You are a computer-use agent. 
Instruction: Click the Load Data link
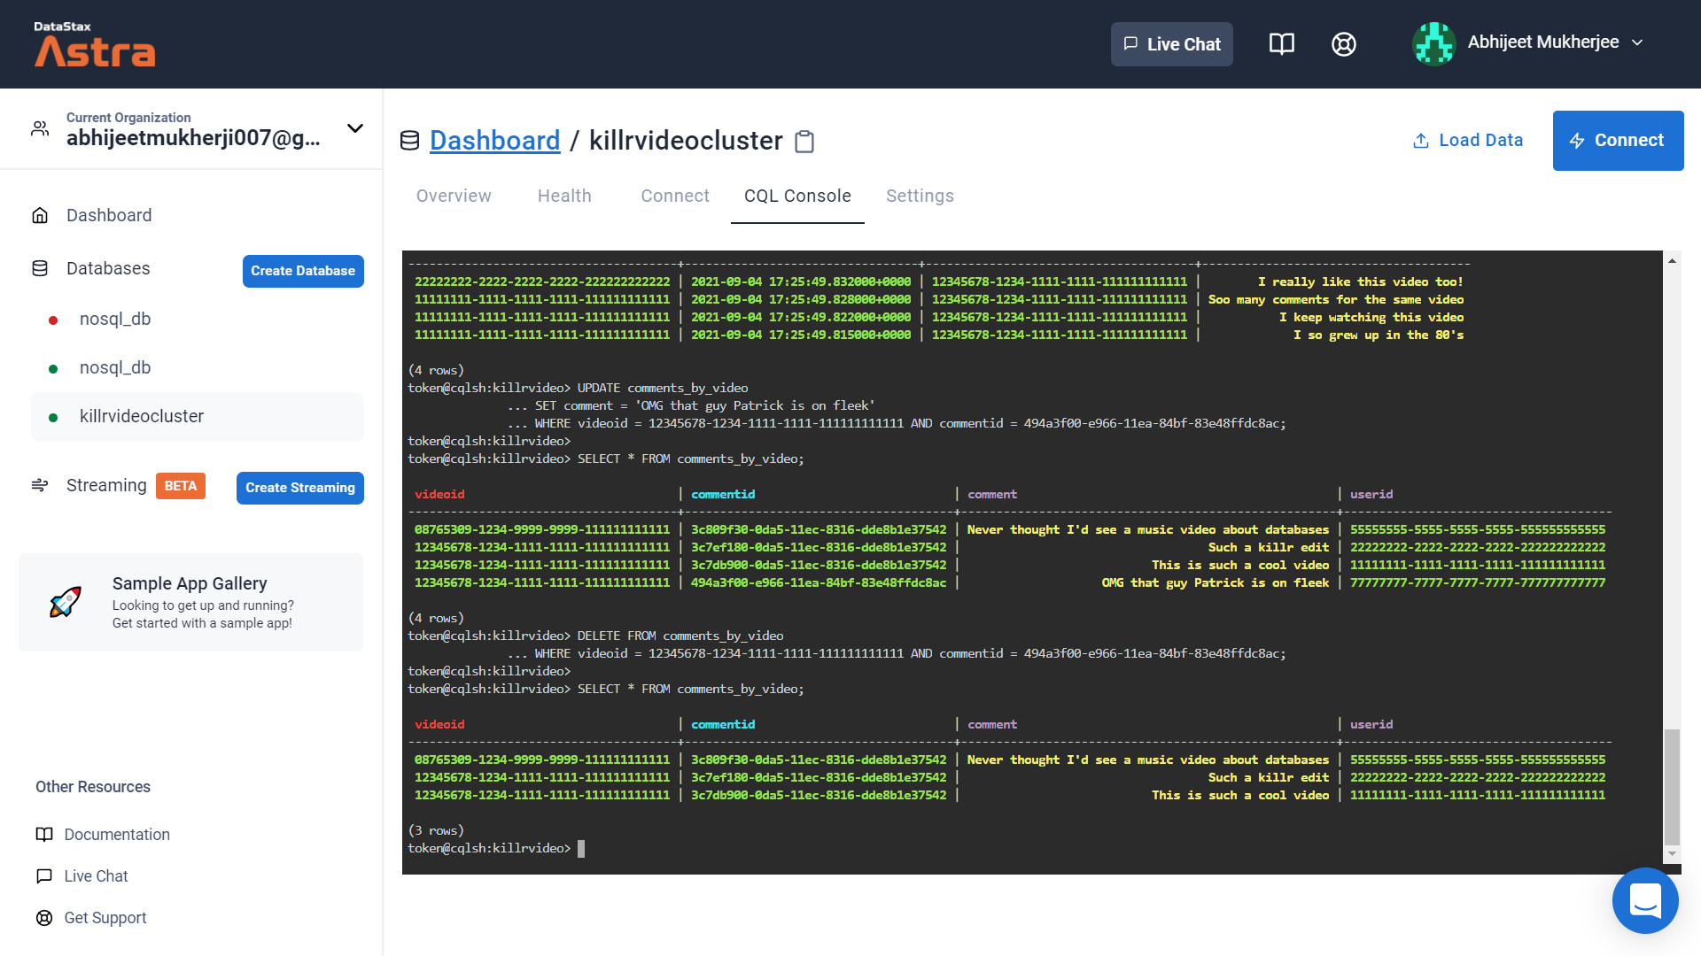[1468, 141]
